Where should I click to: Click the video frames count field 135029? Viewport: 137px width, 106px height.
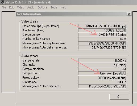[102, 30]
